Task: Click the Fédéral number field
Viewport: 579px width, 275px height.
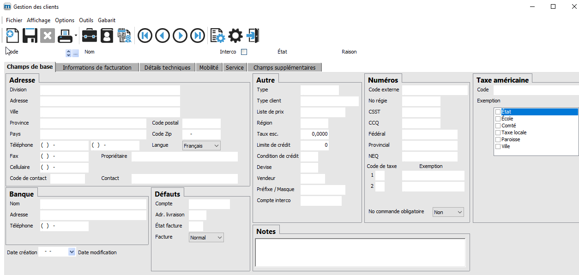Action: point(430,134)
